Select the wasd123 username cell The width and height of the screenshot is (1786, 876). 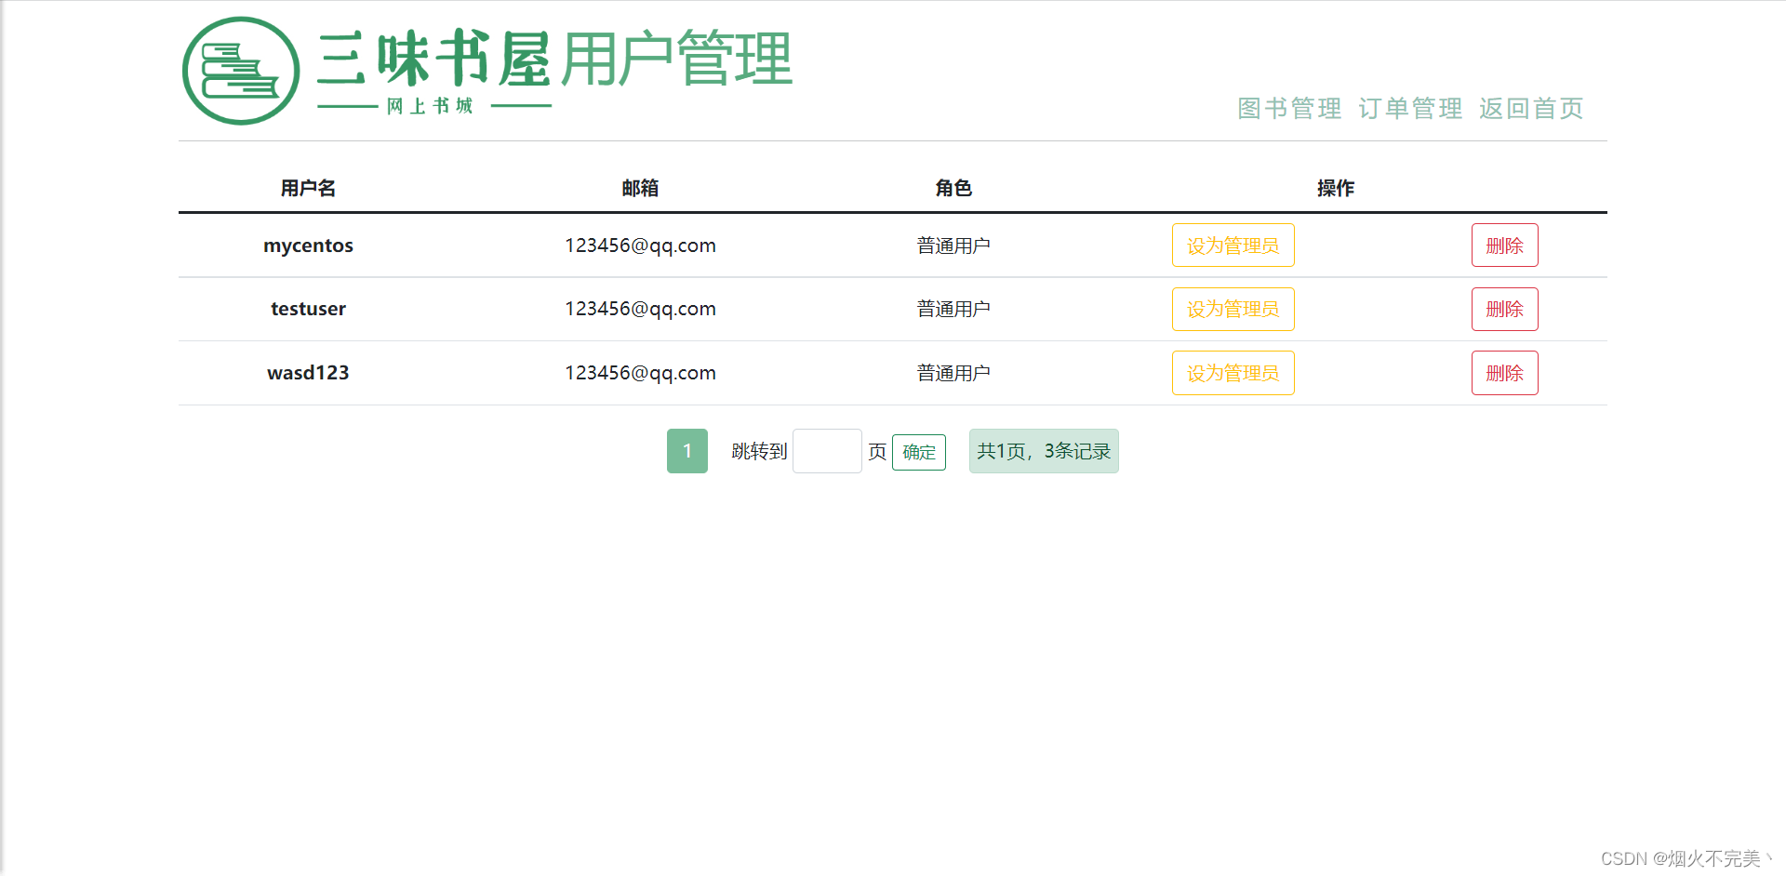(x=308, y=373)
